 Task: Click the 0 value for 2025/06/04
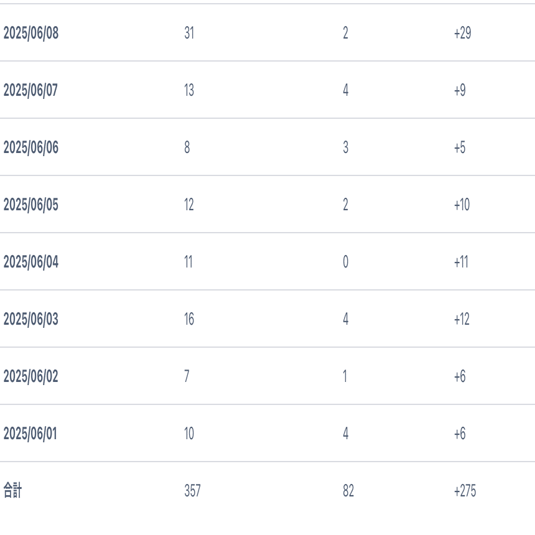pos(345,262)
